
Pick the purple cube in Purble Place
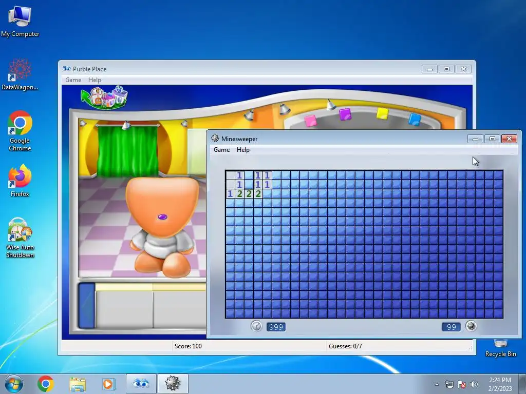tap(345, 114)
